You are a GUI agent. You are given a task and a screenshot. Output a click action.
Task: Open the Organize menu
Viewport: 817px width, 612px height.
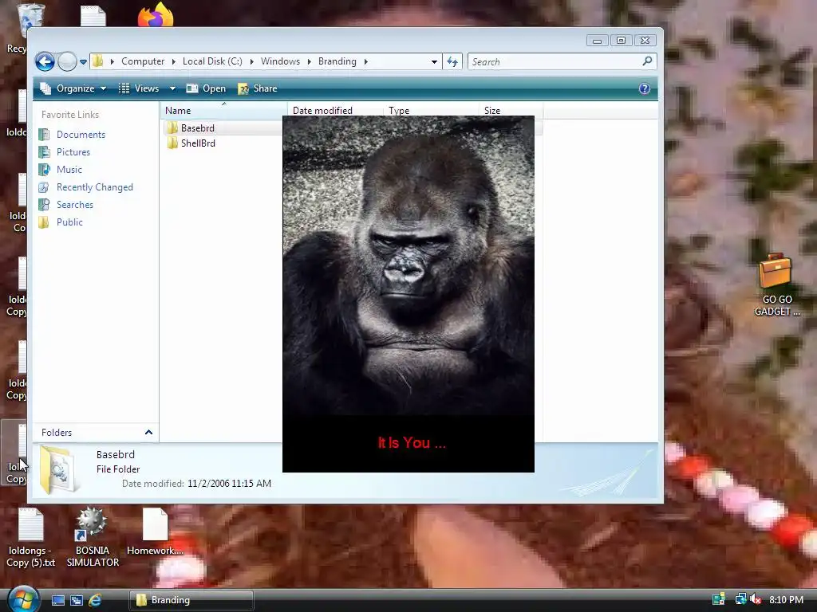(x=73, y=88)
